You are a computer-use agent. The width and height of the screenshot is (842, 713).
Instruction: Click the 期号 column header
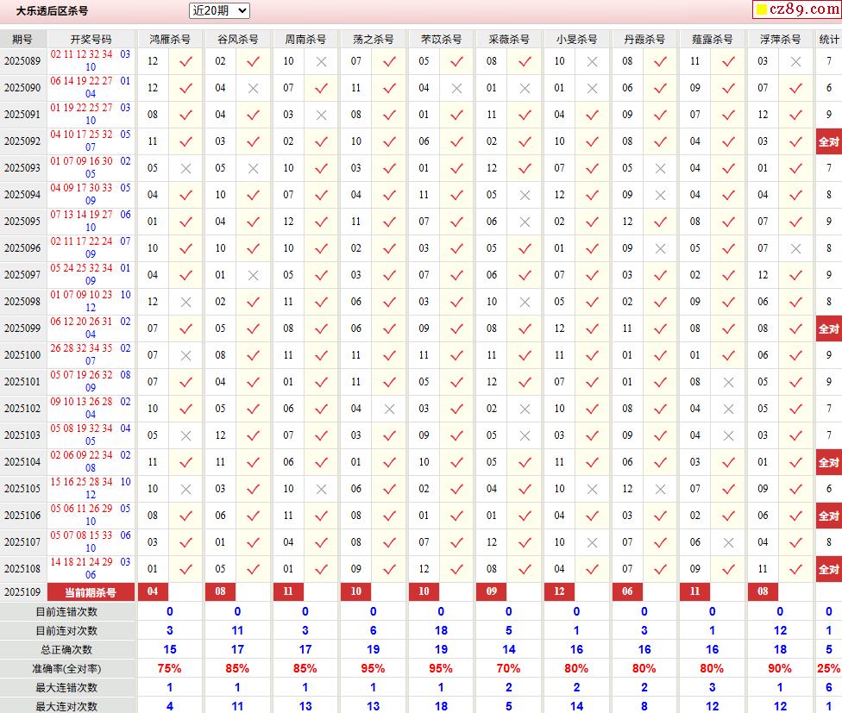[22, 39]
